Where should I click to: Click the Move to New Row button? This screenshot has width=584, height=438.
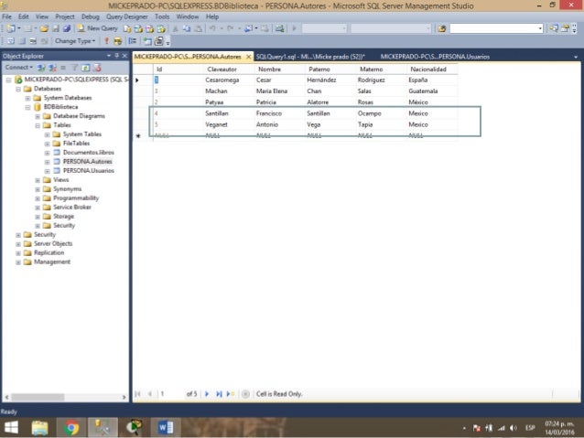point(230,394)
